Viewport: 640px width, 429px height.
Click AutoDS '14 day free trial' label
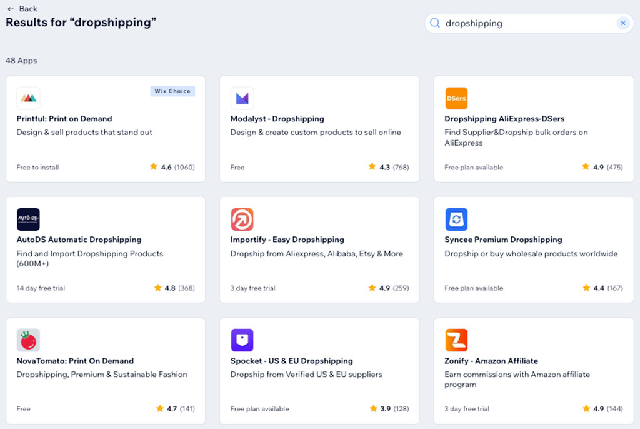coord(41,288)
